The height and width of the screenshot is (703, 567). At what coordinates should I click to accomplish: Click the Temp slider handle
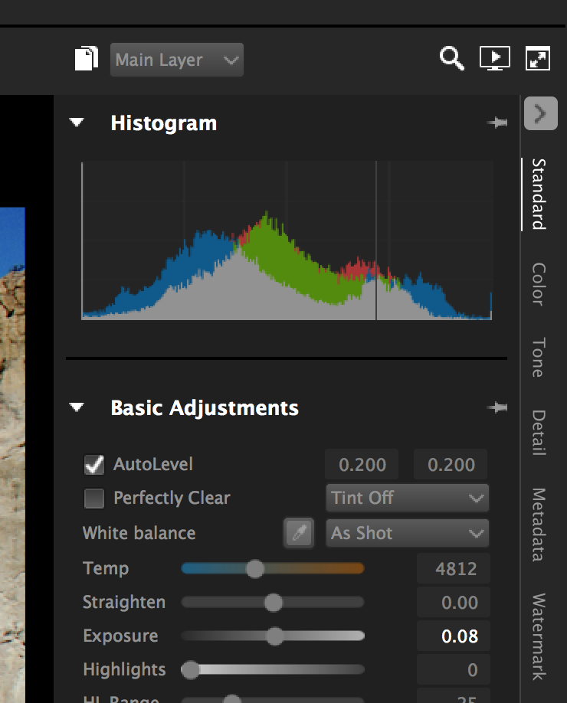point(255,568)
